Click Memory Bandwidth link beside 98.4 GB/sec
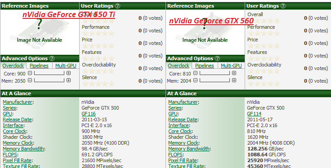The image size is (331, 168). [23, 149]
